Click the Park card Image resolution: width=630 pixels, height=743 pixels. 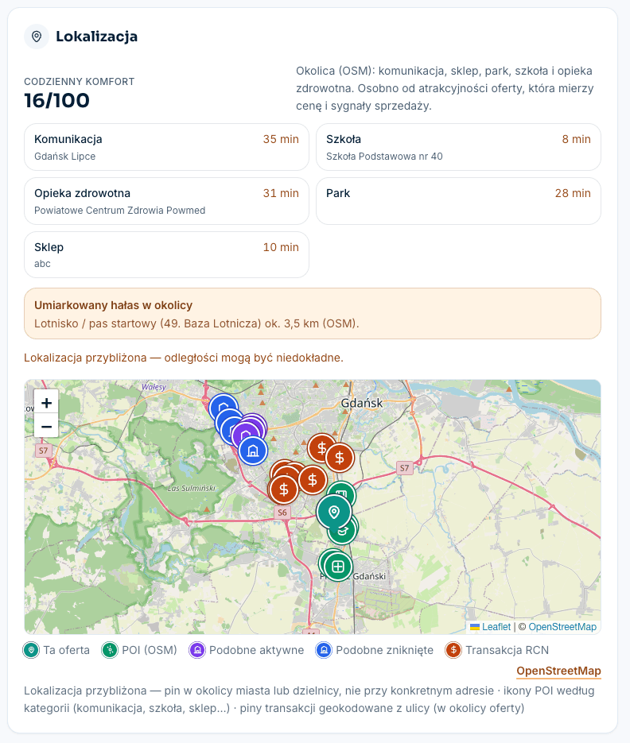(x=458, y=201)
